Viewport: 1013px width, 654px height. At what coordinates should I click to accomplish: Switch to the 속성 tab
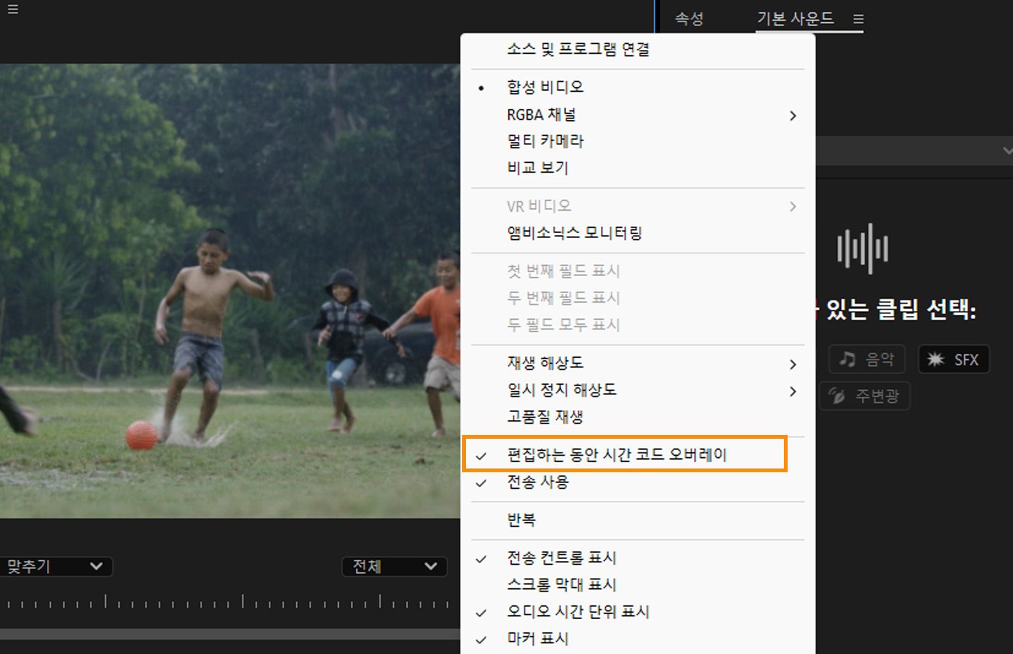[x=689, y=19]
